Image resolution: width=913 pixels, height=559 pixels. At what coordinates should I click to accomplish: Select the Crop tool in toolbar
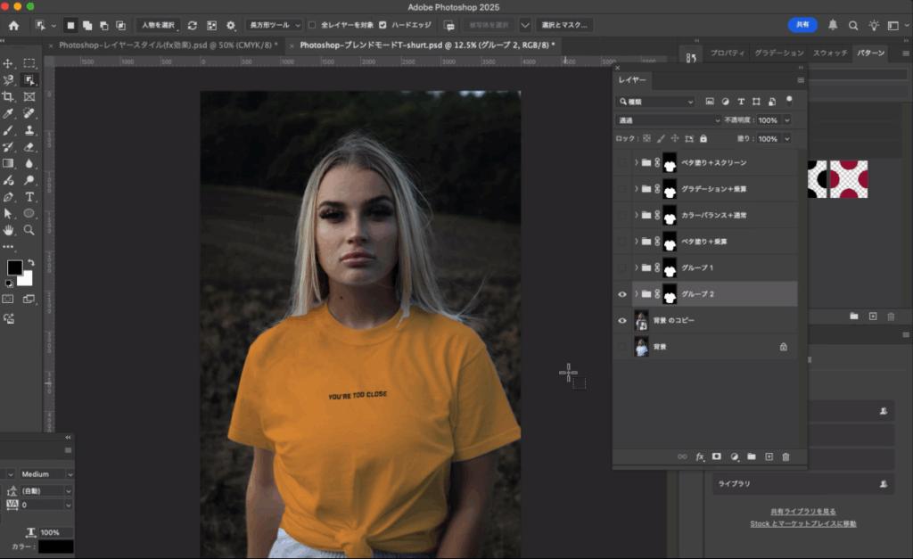[x=8, y=96]
